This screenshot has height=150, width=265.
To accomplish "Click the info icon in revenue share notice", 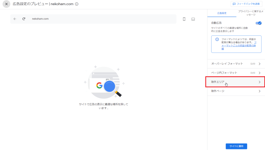I will pos(217,39).
